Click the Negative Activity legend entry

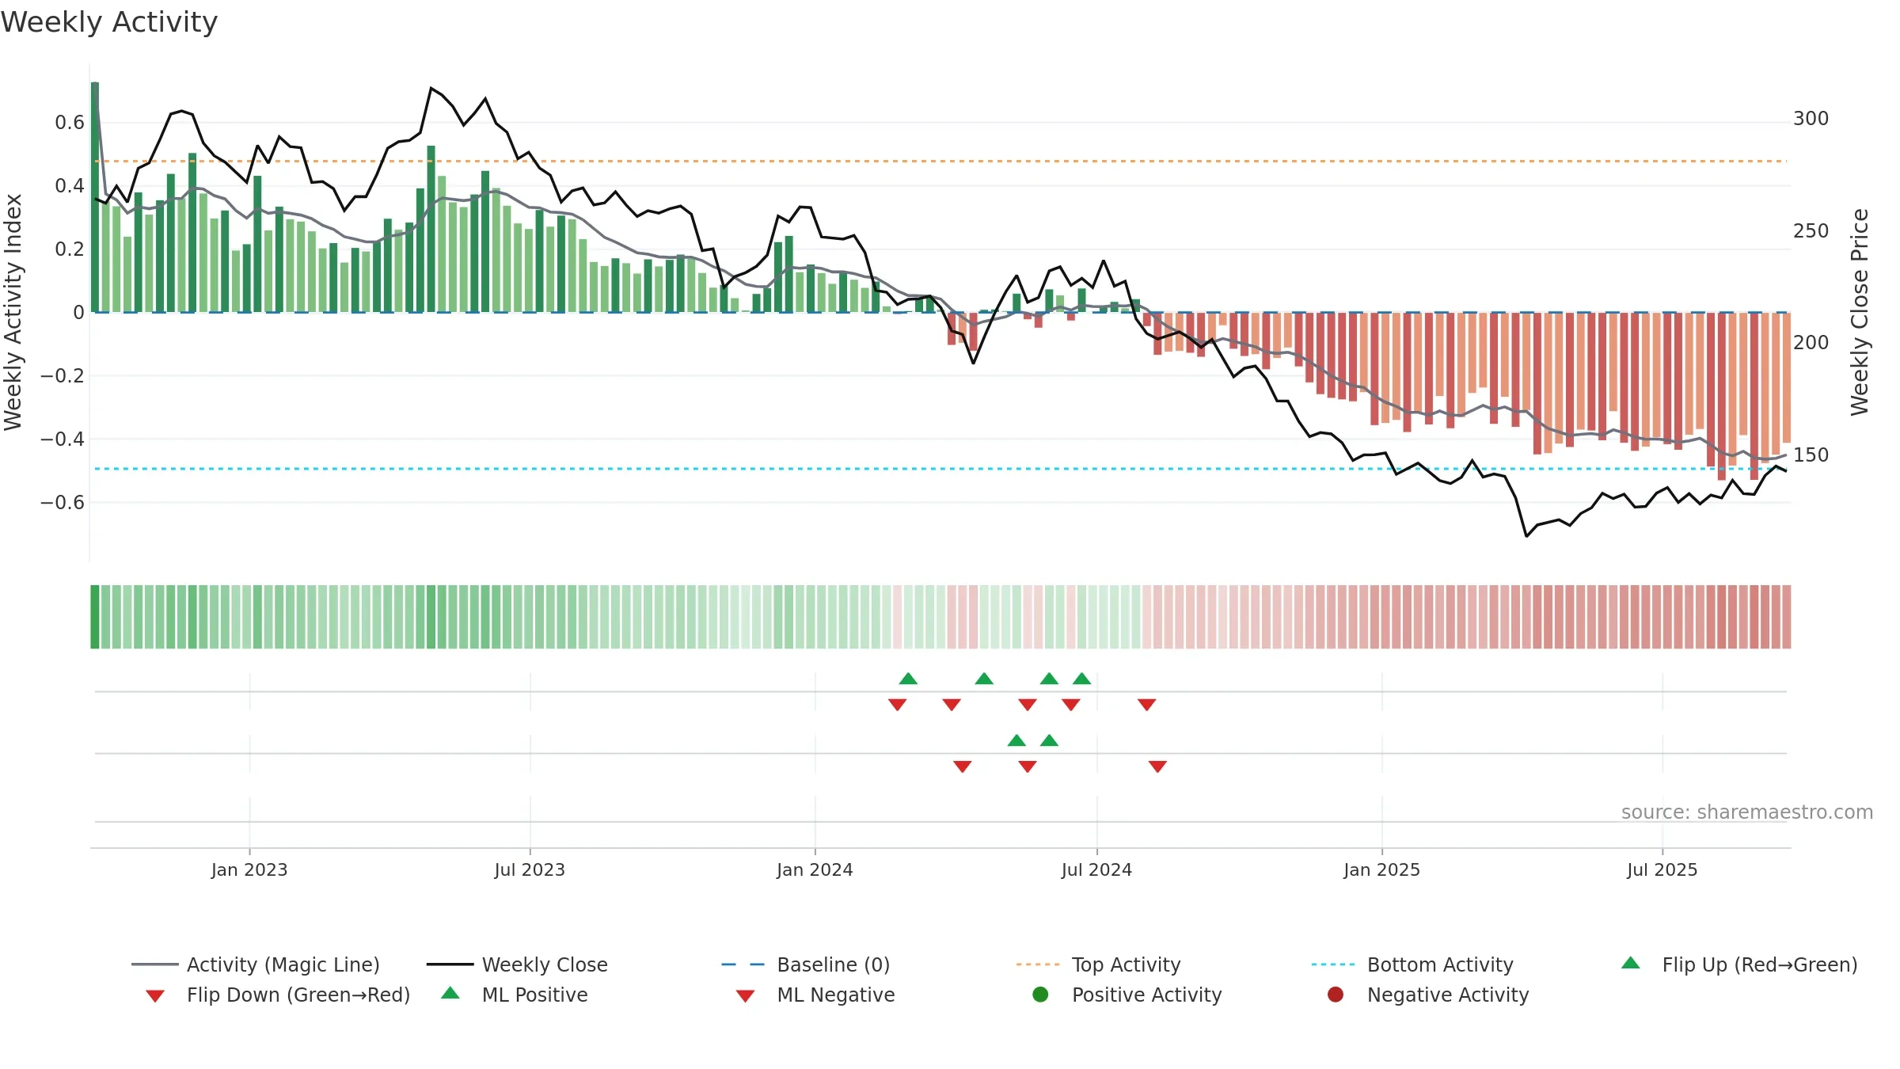(1428, 995)
